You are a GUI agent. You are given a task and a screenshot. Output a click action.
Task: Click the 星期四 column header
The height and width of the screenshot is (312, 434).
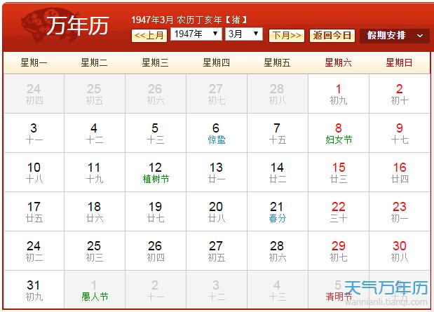(217, 62)
